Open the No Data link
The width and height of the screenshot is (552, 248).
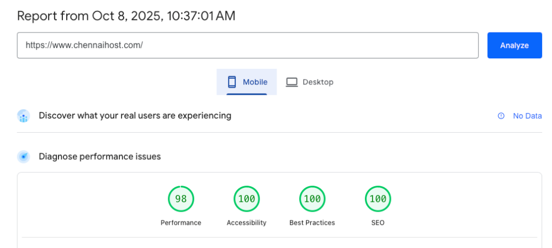click(x=527, y=116)
